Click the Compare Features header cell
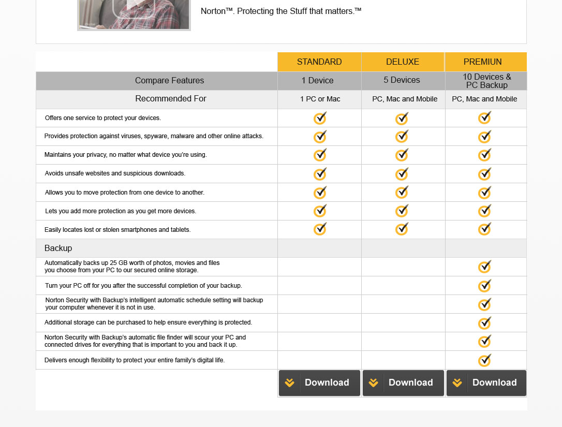The height and width of the screenshot is (427, 562). [x=169, y=81]
